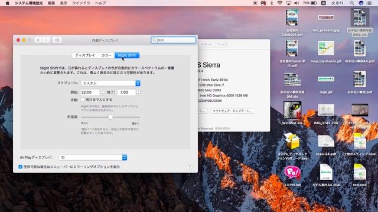Select logo.gif on desktop
Viewport: 378px width, 212px height.
click(x=326, y=84)
